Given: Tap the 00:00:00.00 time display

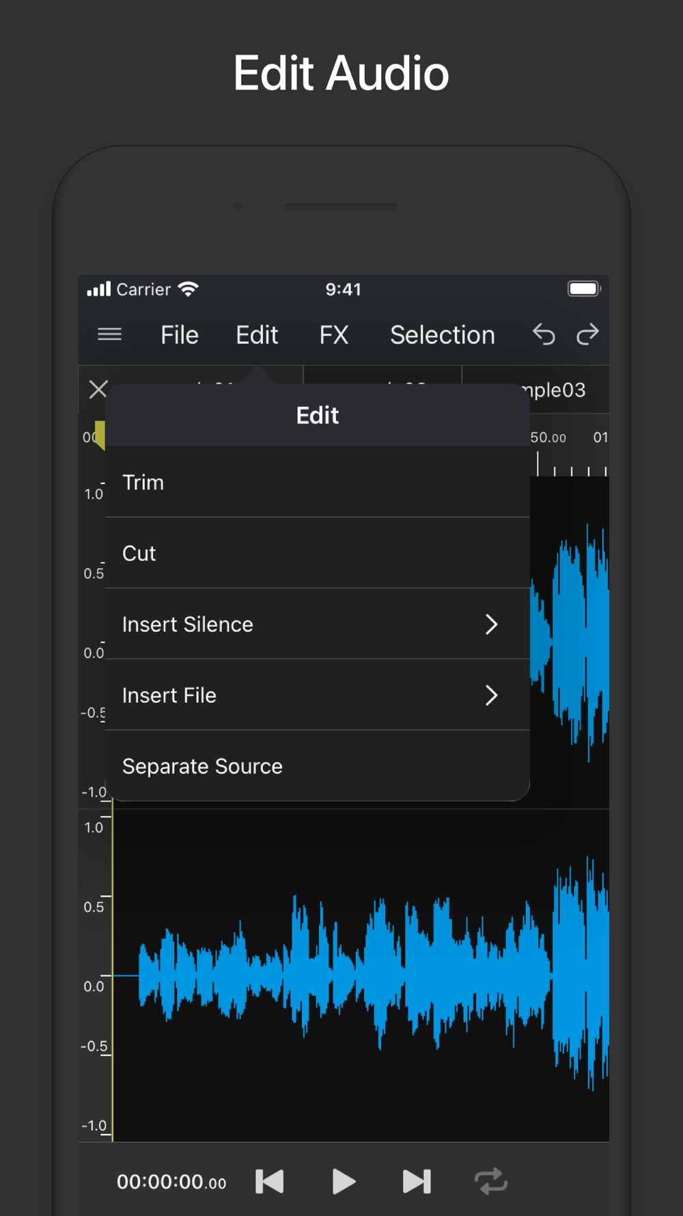Looking at the screenshot, I should pos(171,1182).
